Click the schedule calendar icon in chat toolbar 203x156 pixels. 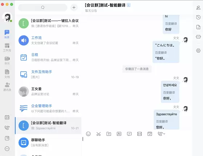tap(150, 134)
